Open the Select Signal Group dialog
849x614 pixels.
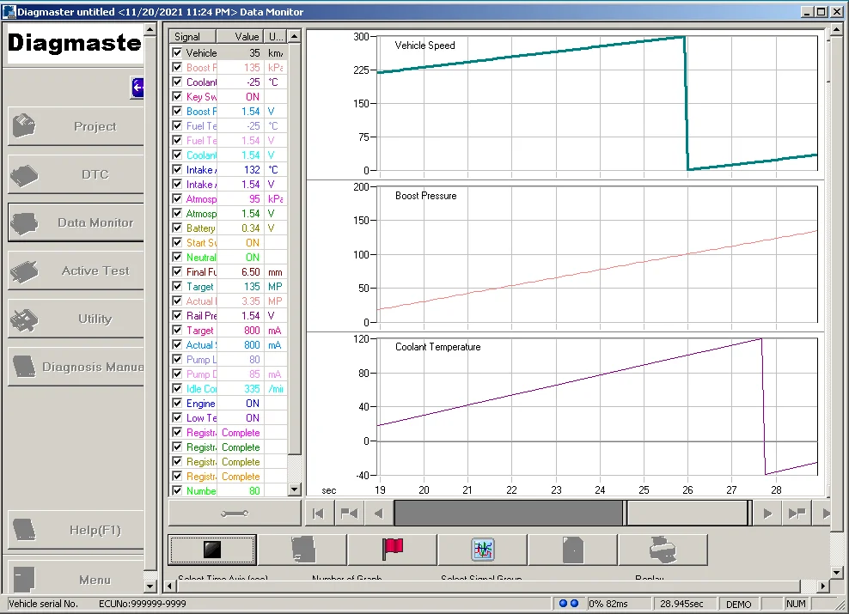pyautogui.click(x=482, y=550)
